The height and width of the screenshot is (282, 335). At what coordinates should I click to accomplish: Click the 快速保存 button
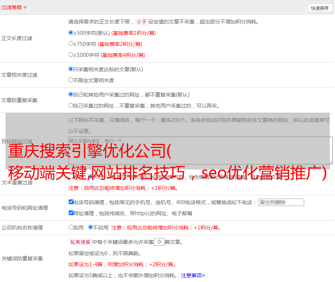coord(320,8)
